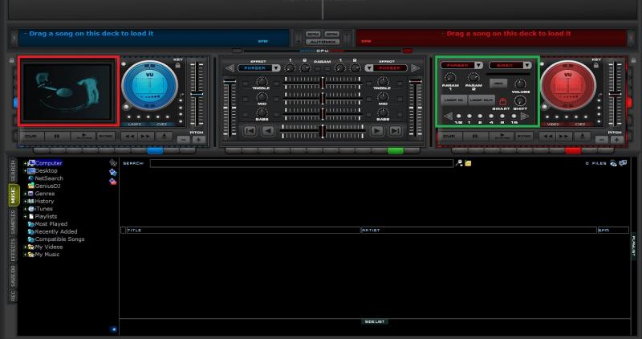Open the SAMPLER side tab
Viewport: 642px width, 339px height.
click(x=13, y=223)
